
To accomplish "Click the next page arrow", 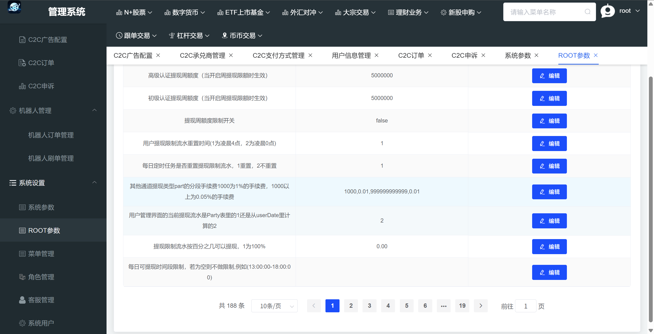I will tap(481, 306).
